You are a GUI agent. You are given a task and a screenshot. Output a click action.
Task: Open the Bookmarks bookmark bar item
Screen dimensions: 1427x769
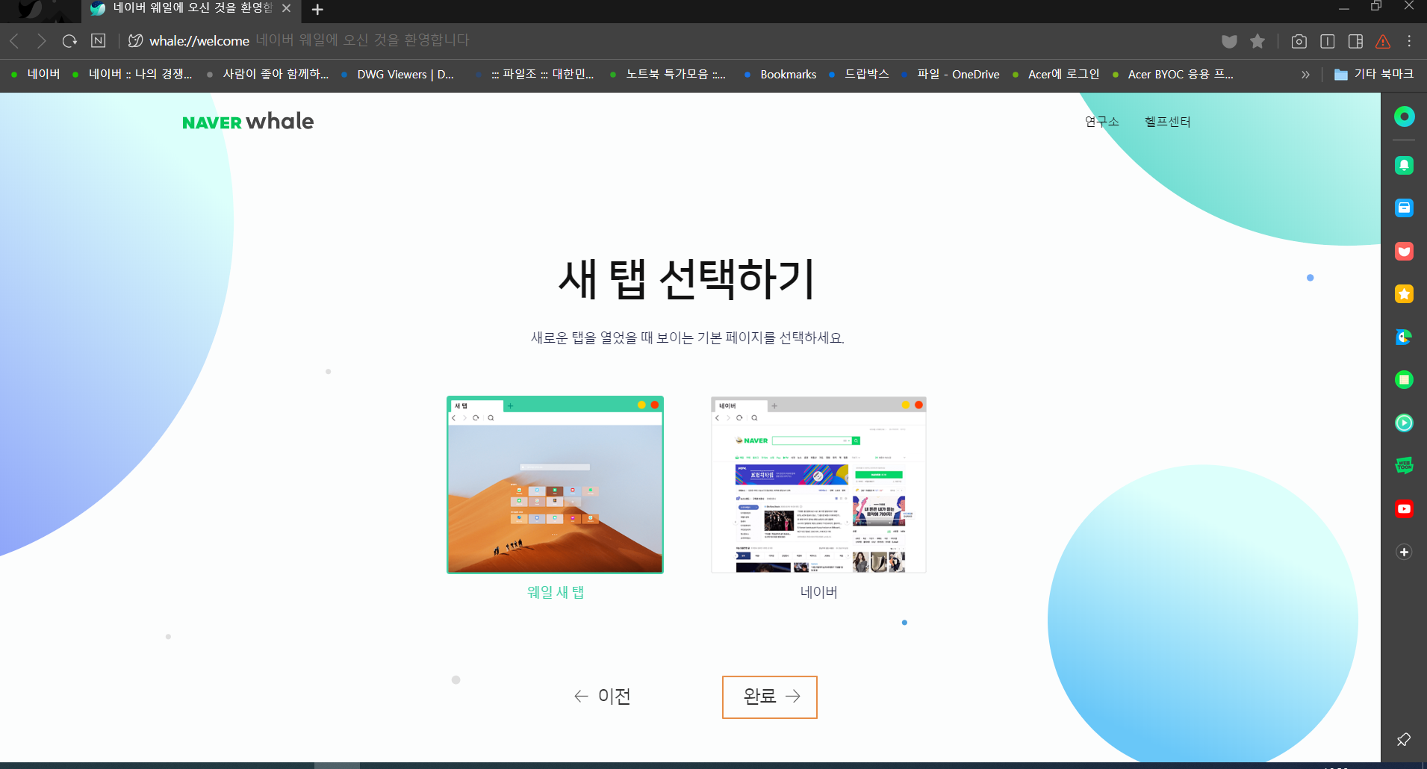[780, 74]
